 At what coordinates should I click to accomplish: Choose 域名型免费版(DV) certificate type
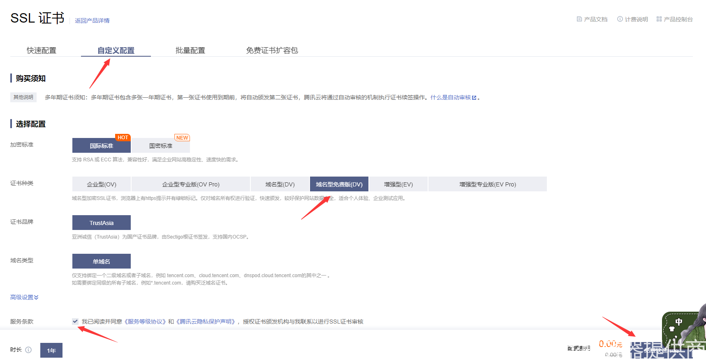[x=339, y=184]
